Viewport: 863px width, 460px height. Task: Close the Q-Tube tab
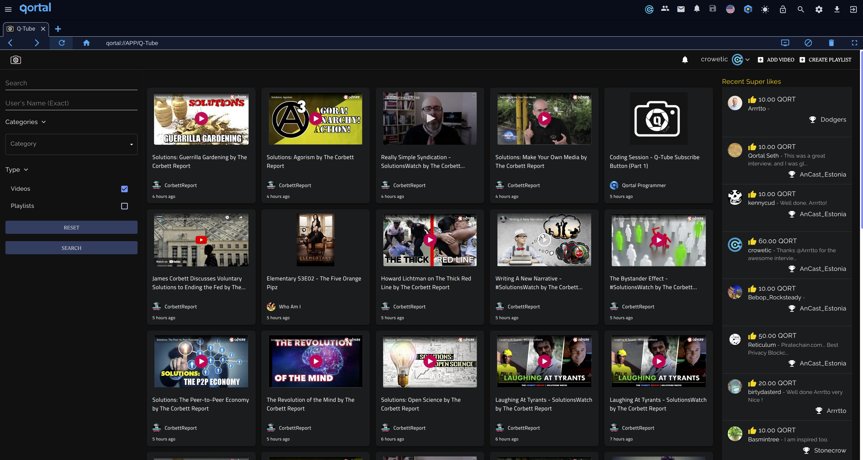tap(43, 29)
